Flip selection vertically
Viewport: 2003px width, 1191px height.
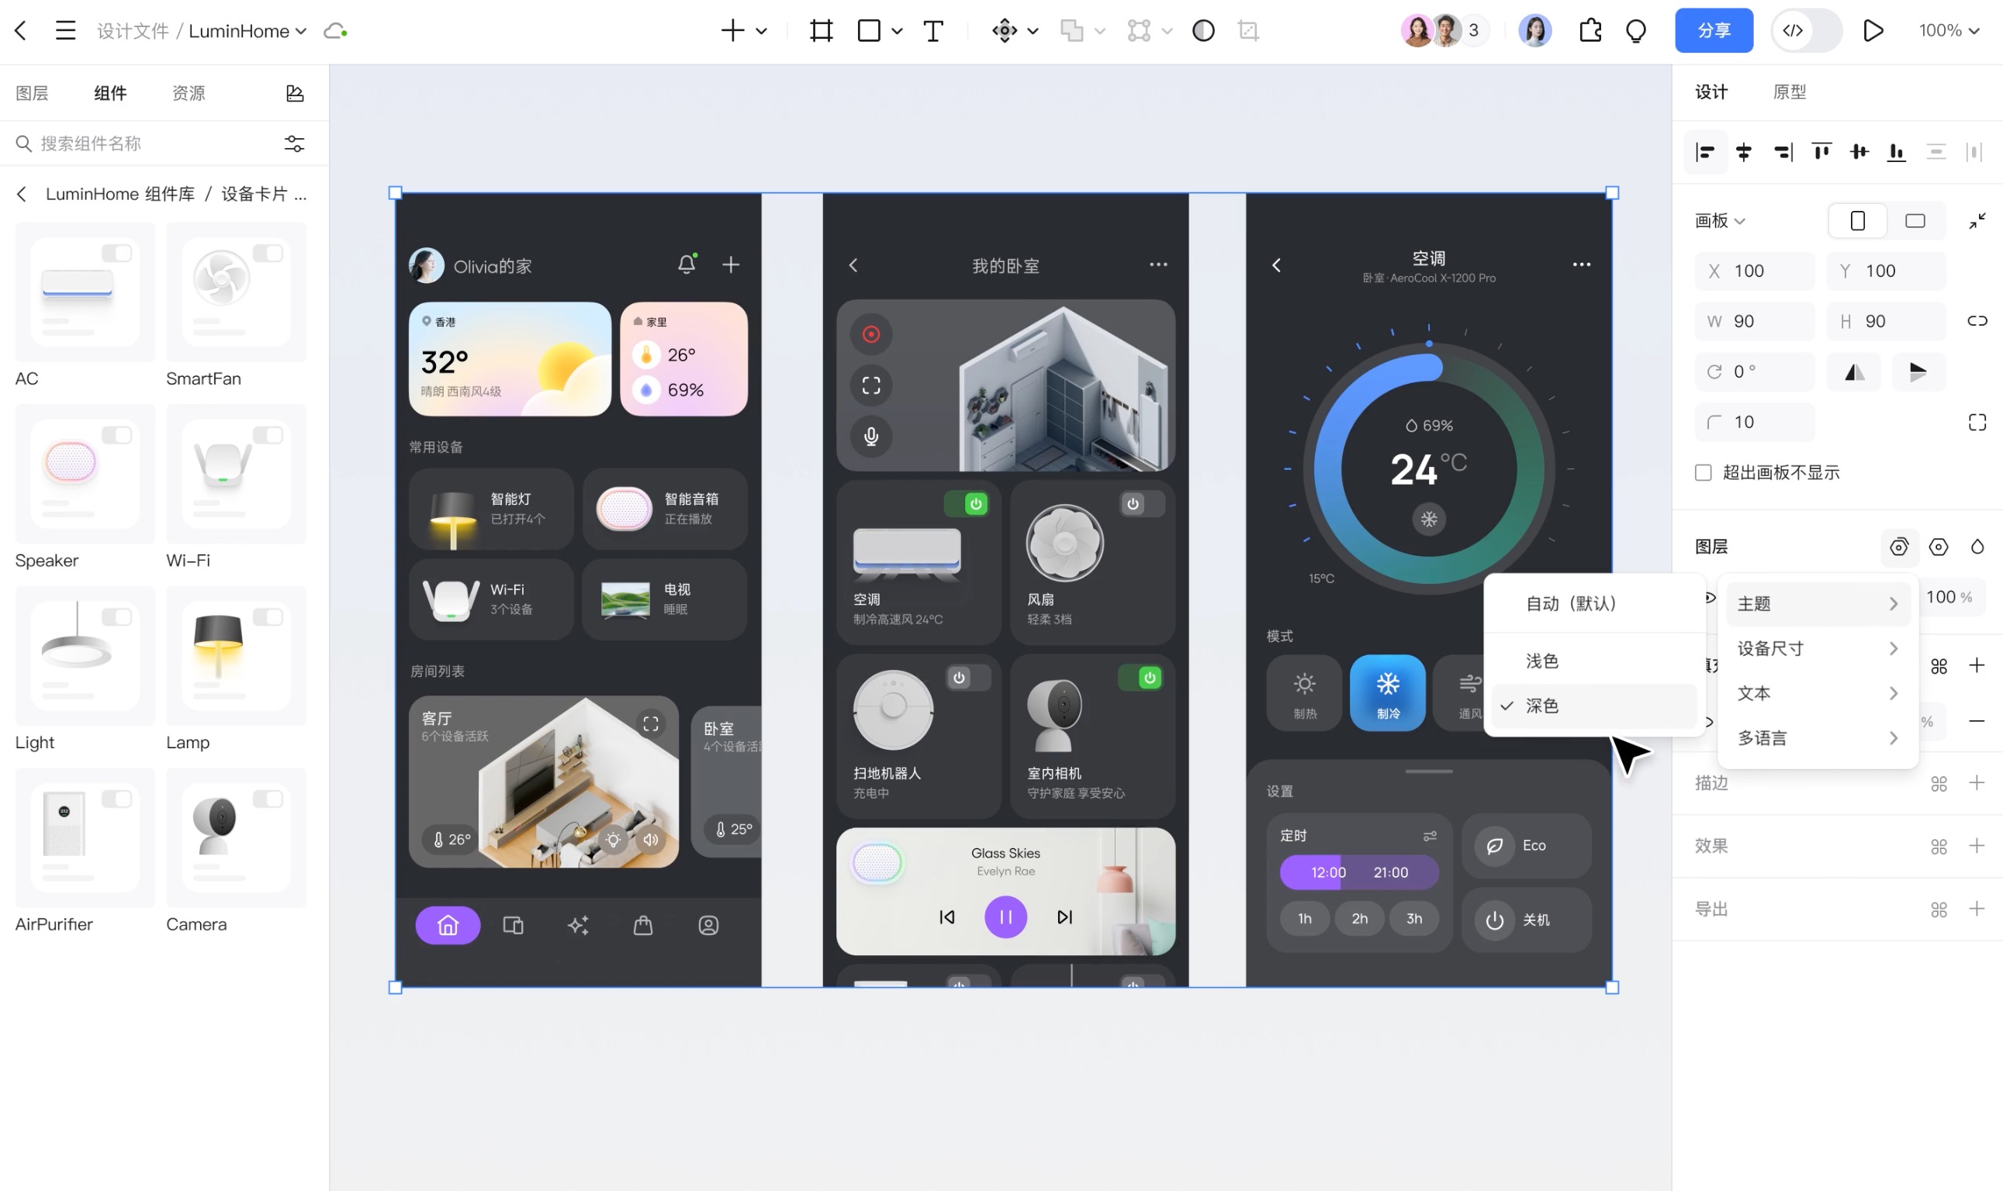pyautogui.click(x=1918, y=371)
